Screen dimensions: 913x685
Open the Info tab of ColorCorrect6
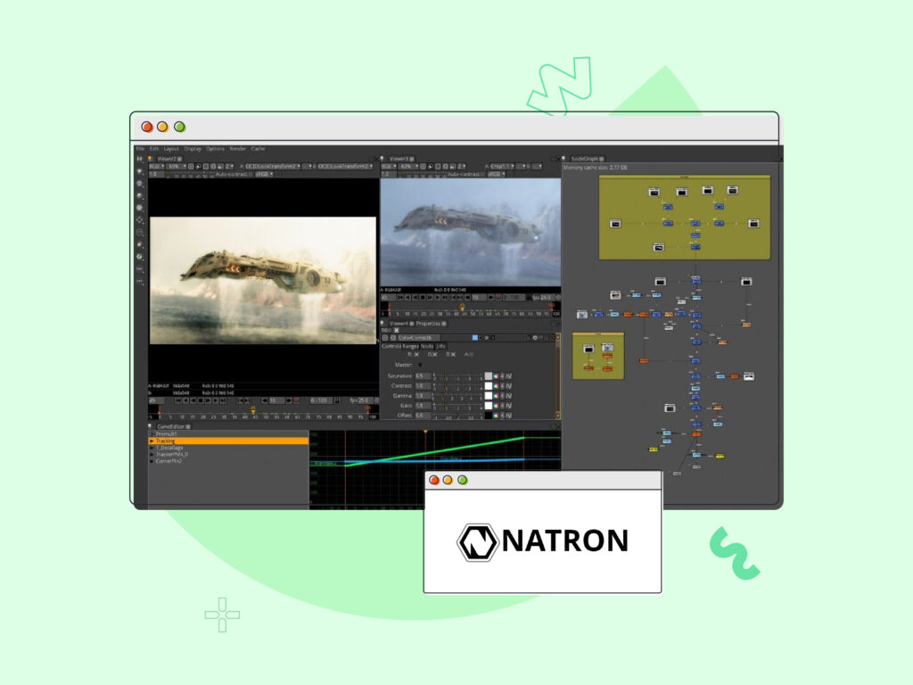440,346
